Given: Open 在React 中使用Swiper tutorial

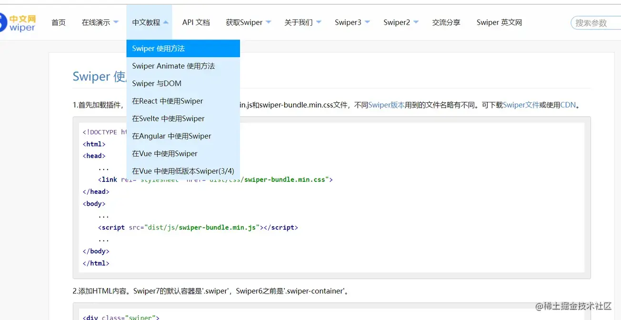Looking at the screenshot, I should click(x=183, y=101).
